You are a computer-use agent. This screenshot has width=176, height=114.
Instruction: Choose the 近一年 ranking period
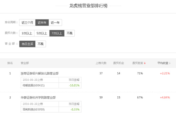click(x=55, y=22)
